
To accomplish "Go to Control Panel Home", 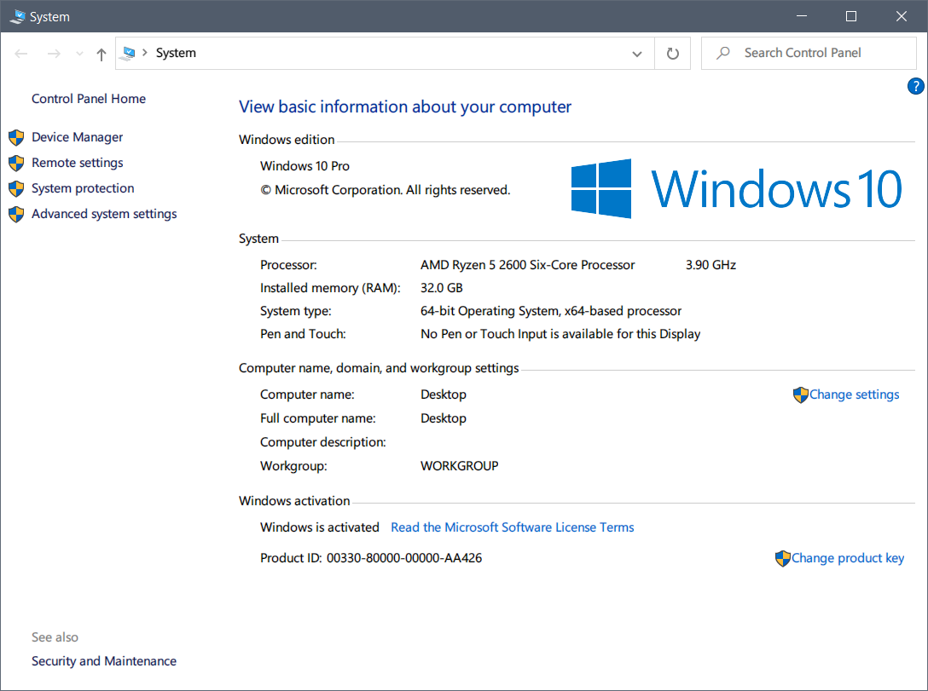I will pyautogui.click(x=89, y=99).
